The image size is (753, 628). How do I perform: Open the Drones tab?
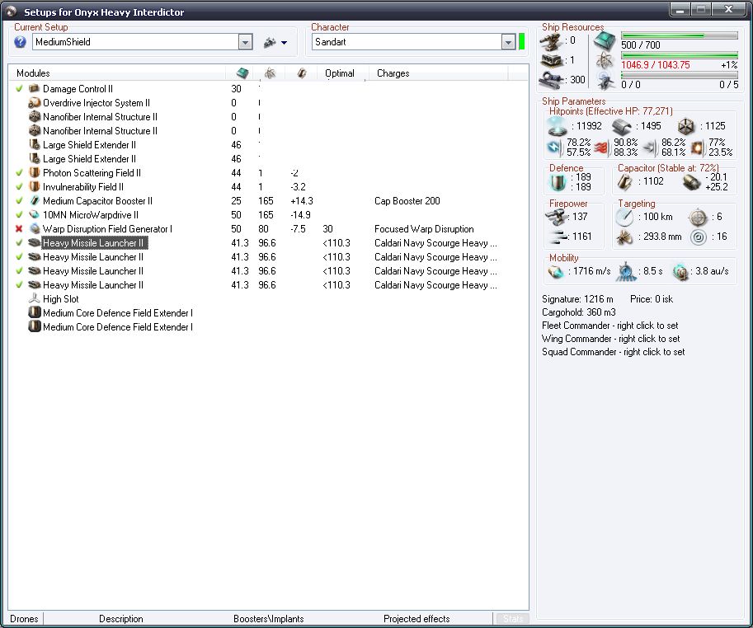24,619
